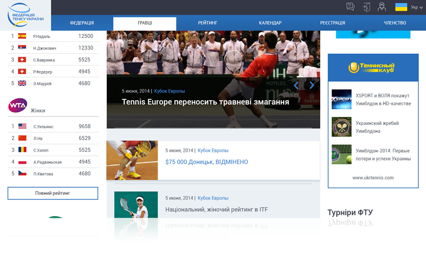Open the Wimbledon grass court thumbnail
The height and width of the screenshot is (268, 426).
[341, 154]
